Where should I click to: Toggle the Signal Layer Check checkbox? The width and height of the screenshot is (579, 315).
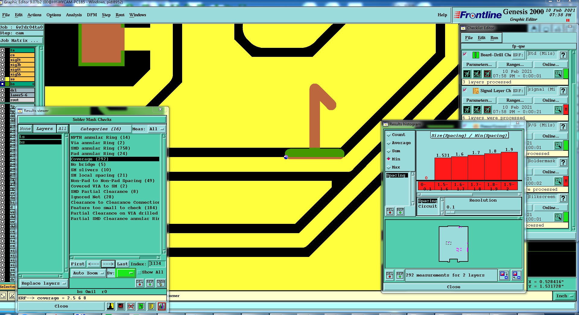[x=465, y=90]
